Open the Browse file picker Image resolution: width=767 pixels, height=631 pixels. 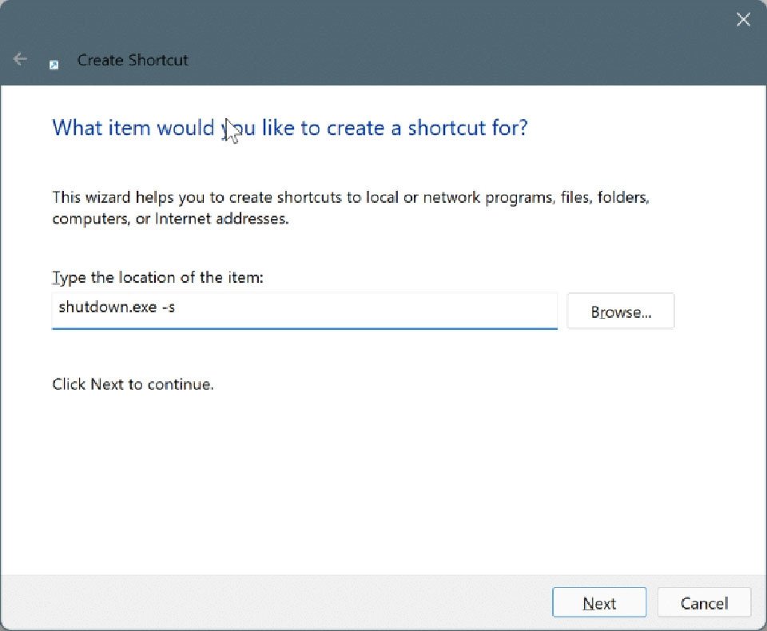tap(621, 311)
